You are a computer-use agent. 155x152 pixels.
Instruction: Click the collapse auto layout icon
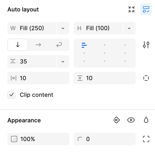(132, 9)
